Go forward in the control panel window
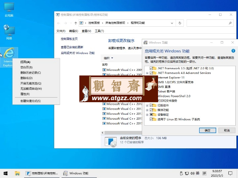 click(65, 23)
